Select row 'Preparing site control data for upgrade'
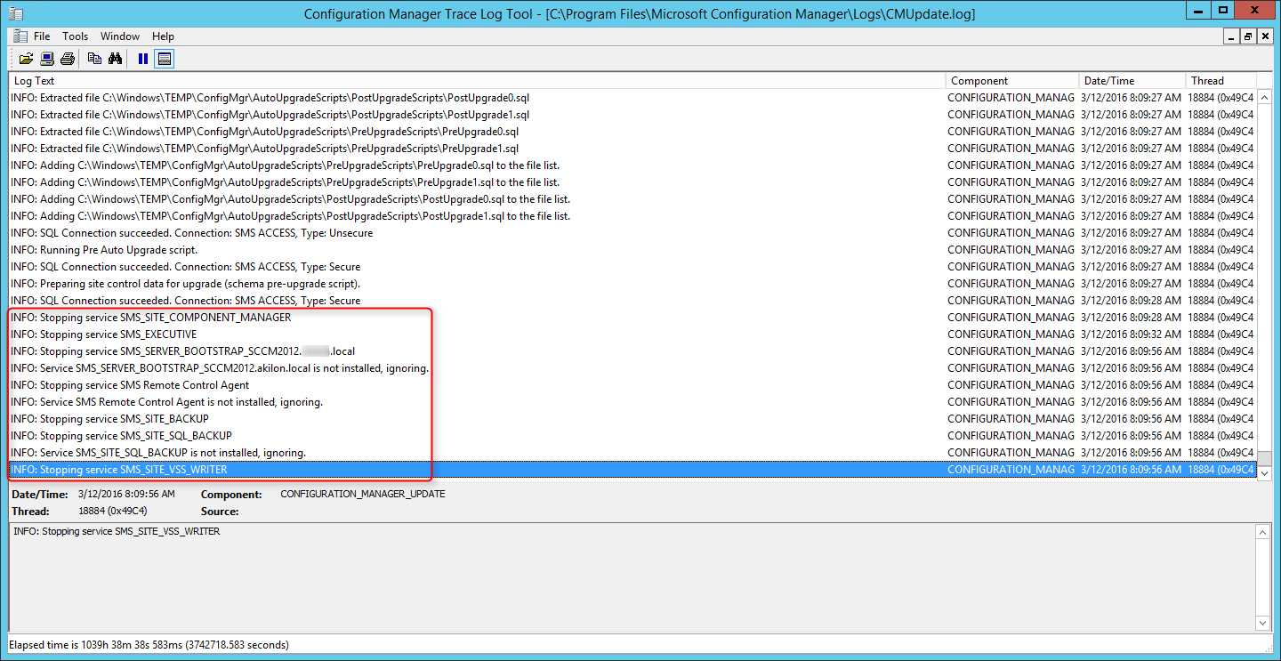The image size is (1281, 661). (632, 284)
